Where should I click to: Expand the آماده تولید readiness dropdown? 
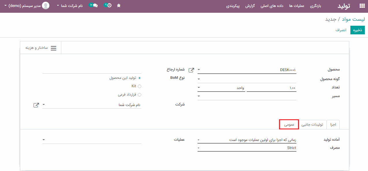(x=199, y=140)
